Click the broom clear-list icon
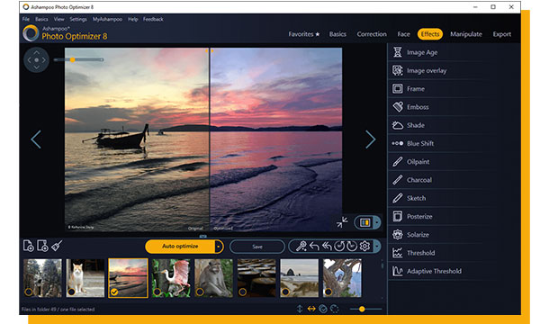This screenshot has width=540, height=324. tap(57, 246)
